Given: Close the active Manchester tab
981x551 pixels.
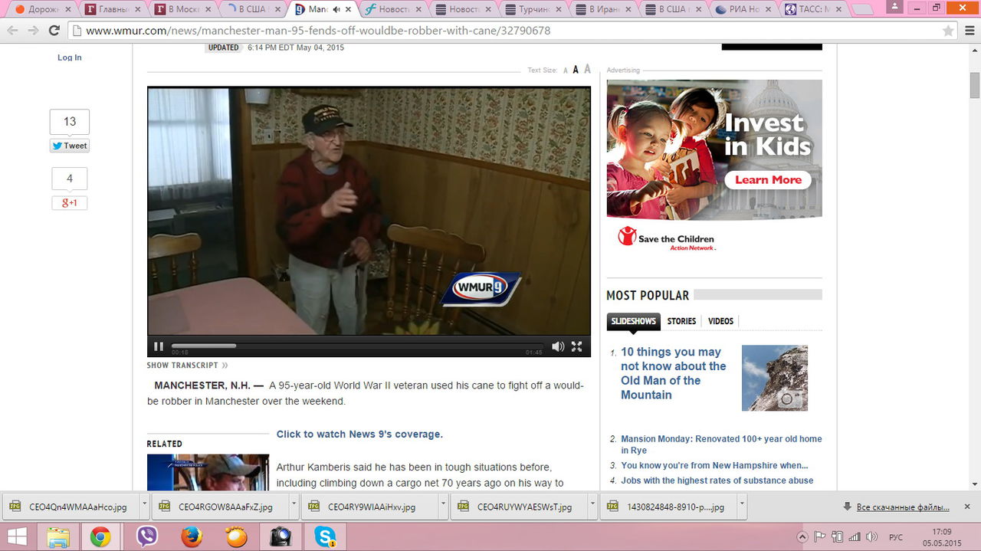Looking at the screenshot, I should 349,9.
